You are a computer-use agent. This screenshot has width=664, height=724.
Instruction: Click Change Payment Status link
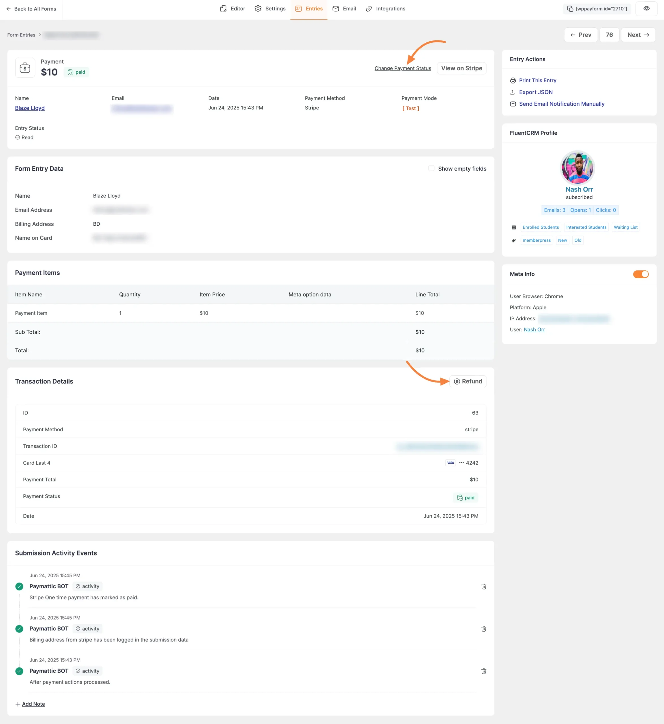tap(403, 68)
